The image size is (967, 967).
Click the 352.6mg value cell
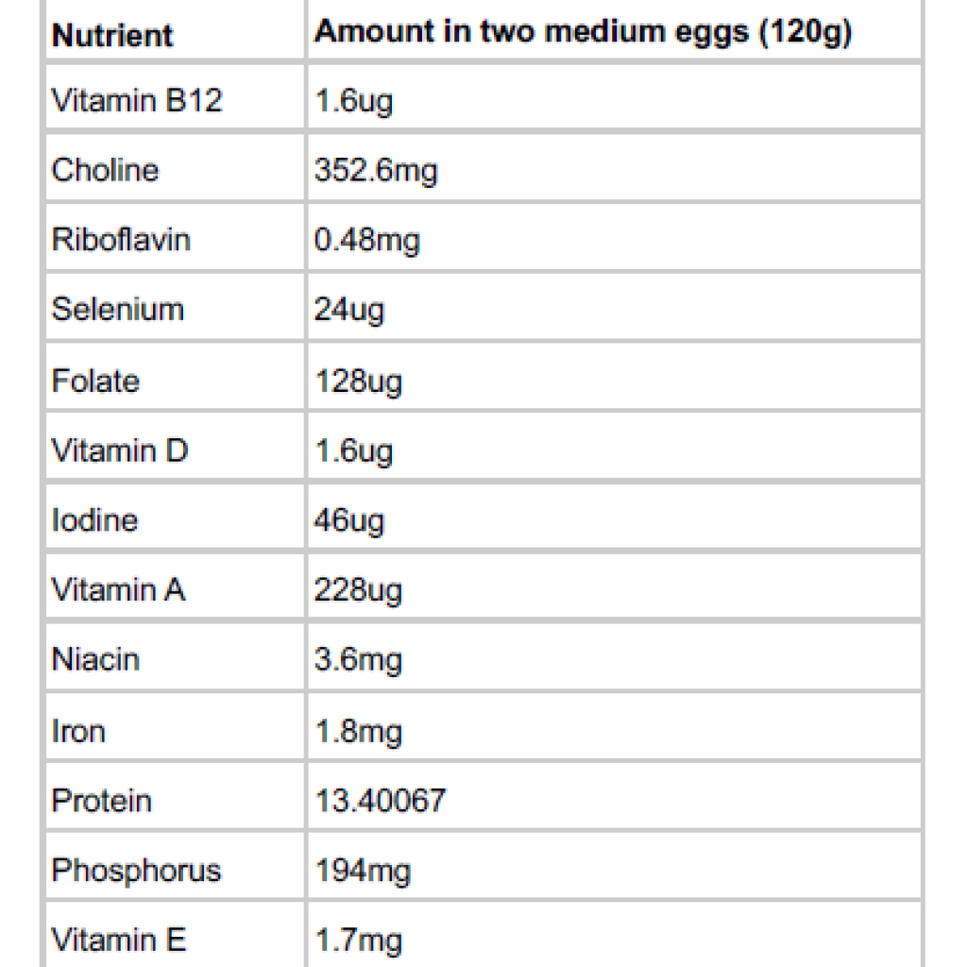pos(376,170)
